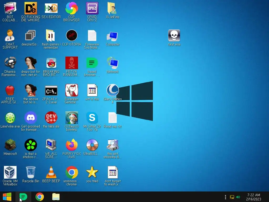269x202 pixels.
Task: Select the CHAT SUPPORT icon
Action: click(10, 39)
